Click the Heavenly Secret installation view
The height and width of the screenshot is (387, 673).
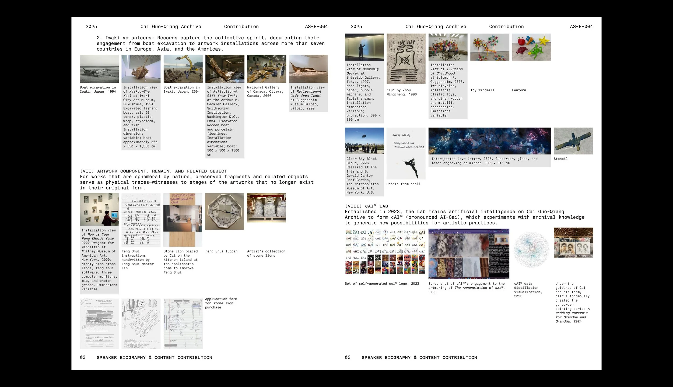click(364, 47)
